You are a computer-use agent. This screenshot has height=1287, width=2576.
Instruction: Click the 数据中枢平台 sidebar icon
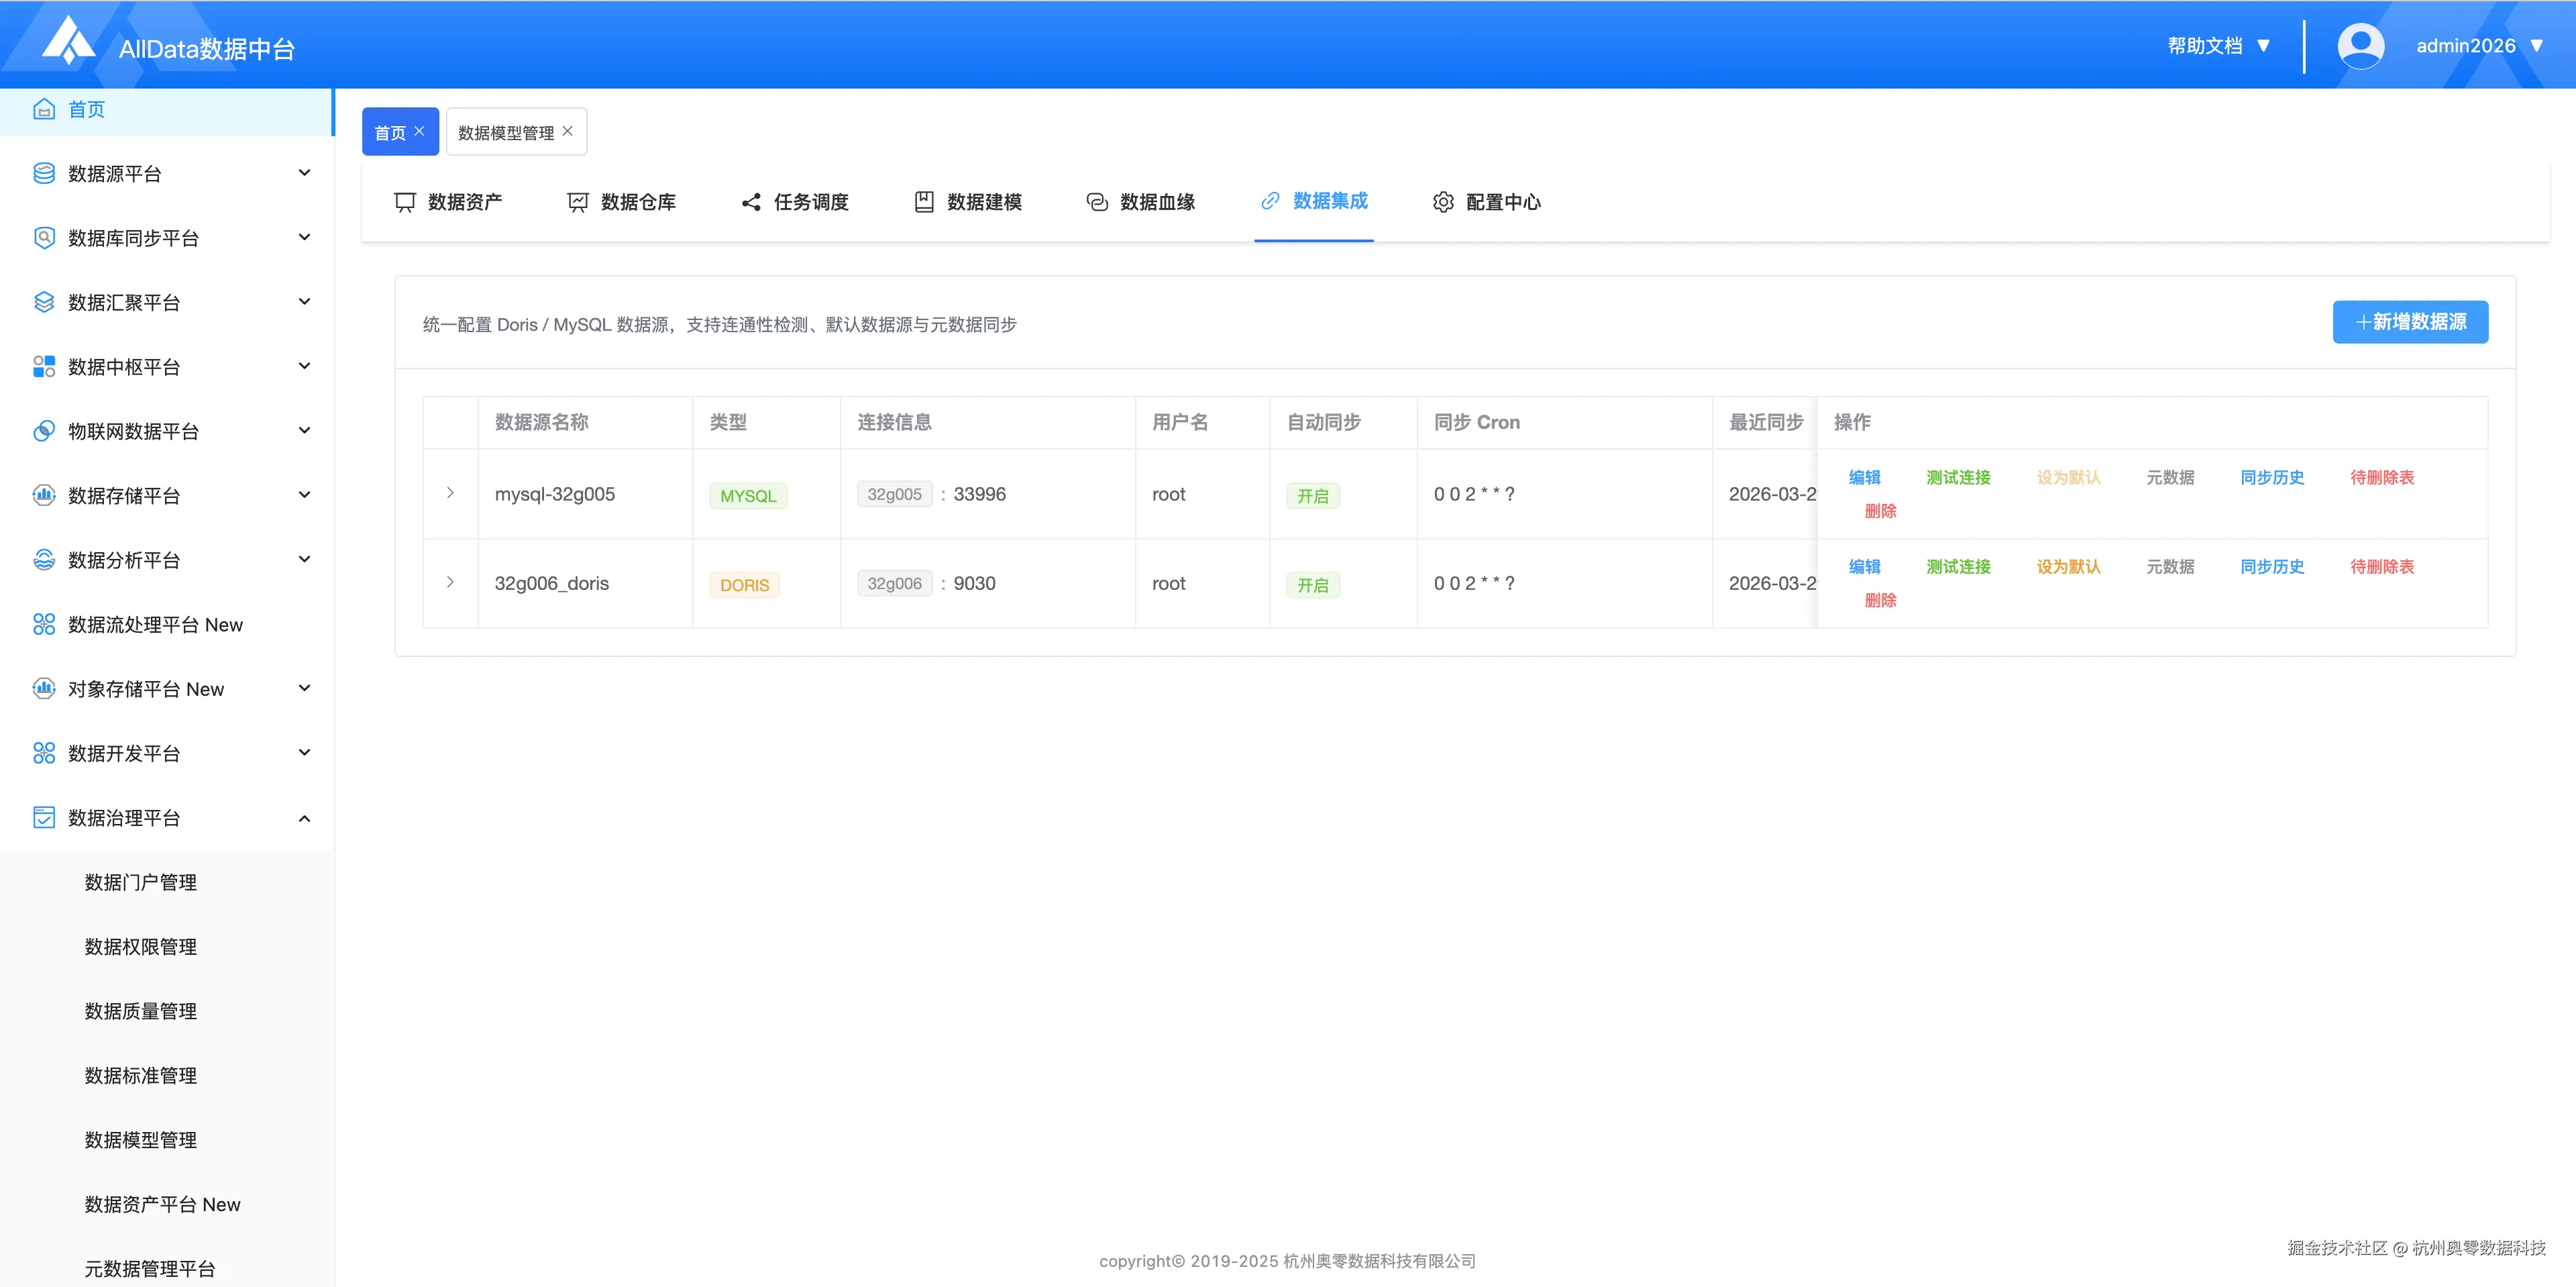[x=44, y=367]
